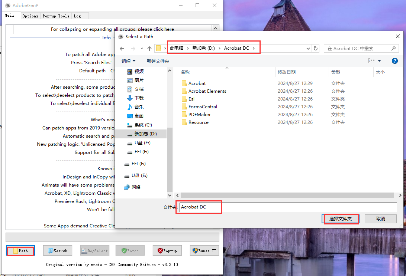Launch Runas TI
The image size is (406, 276).
point(204,250)
